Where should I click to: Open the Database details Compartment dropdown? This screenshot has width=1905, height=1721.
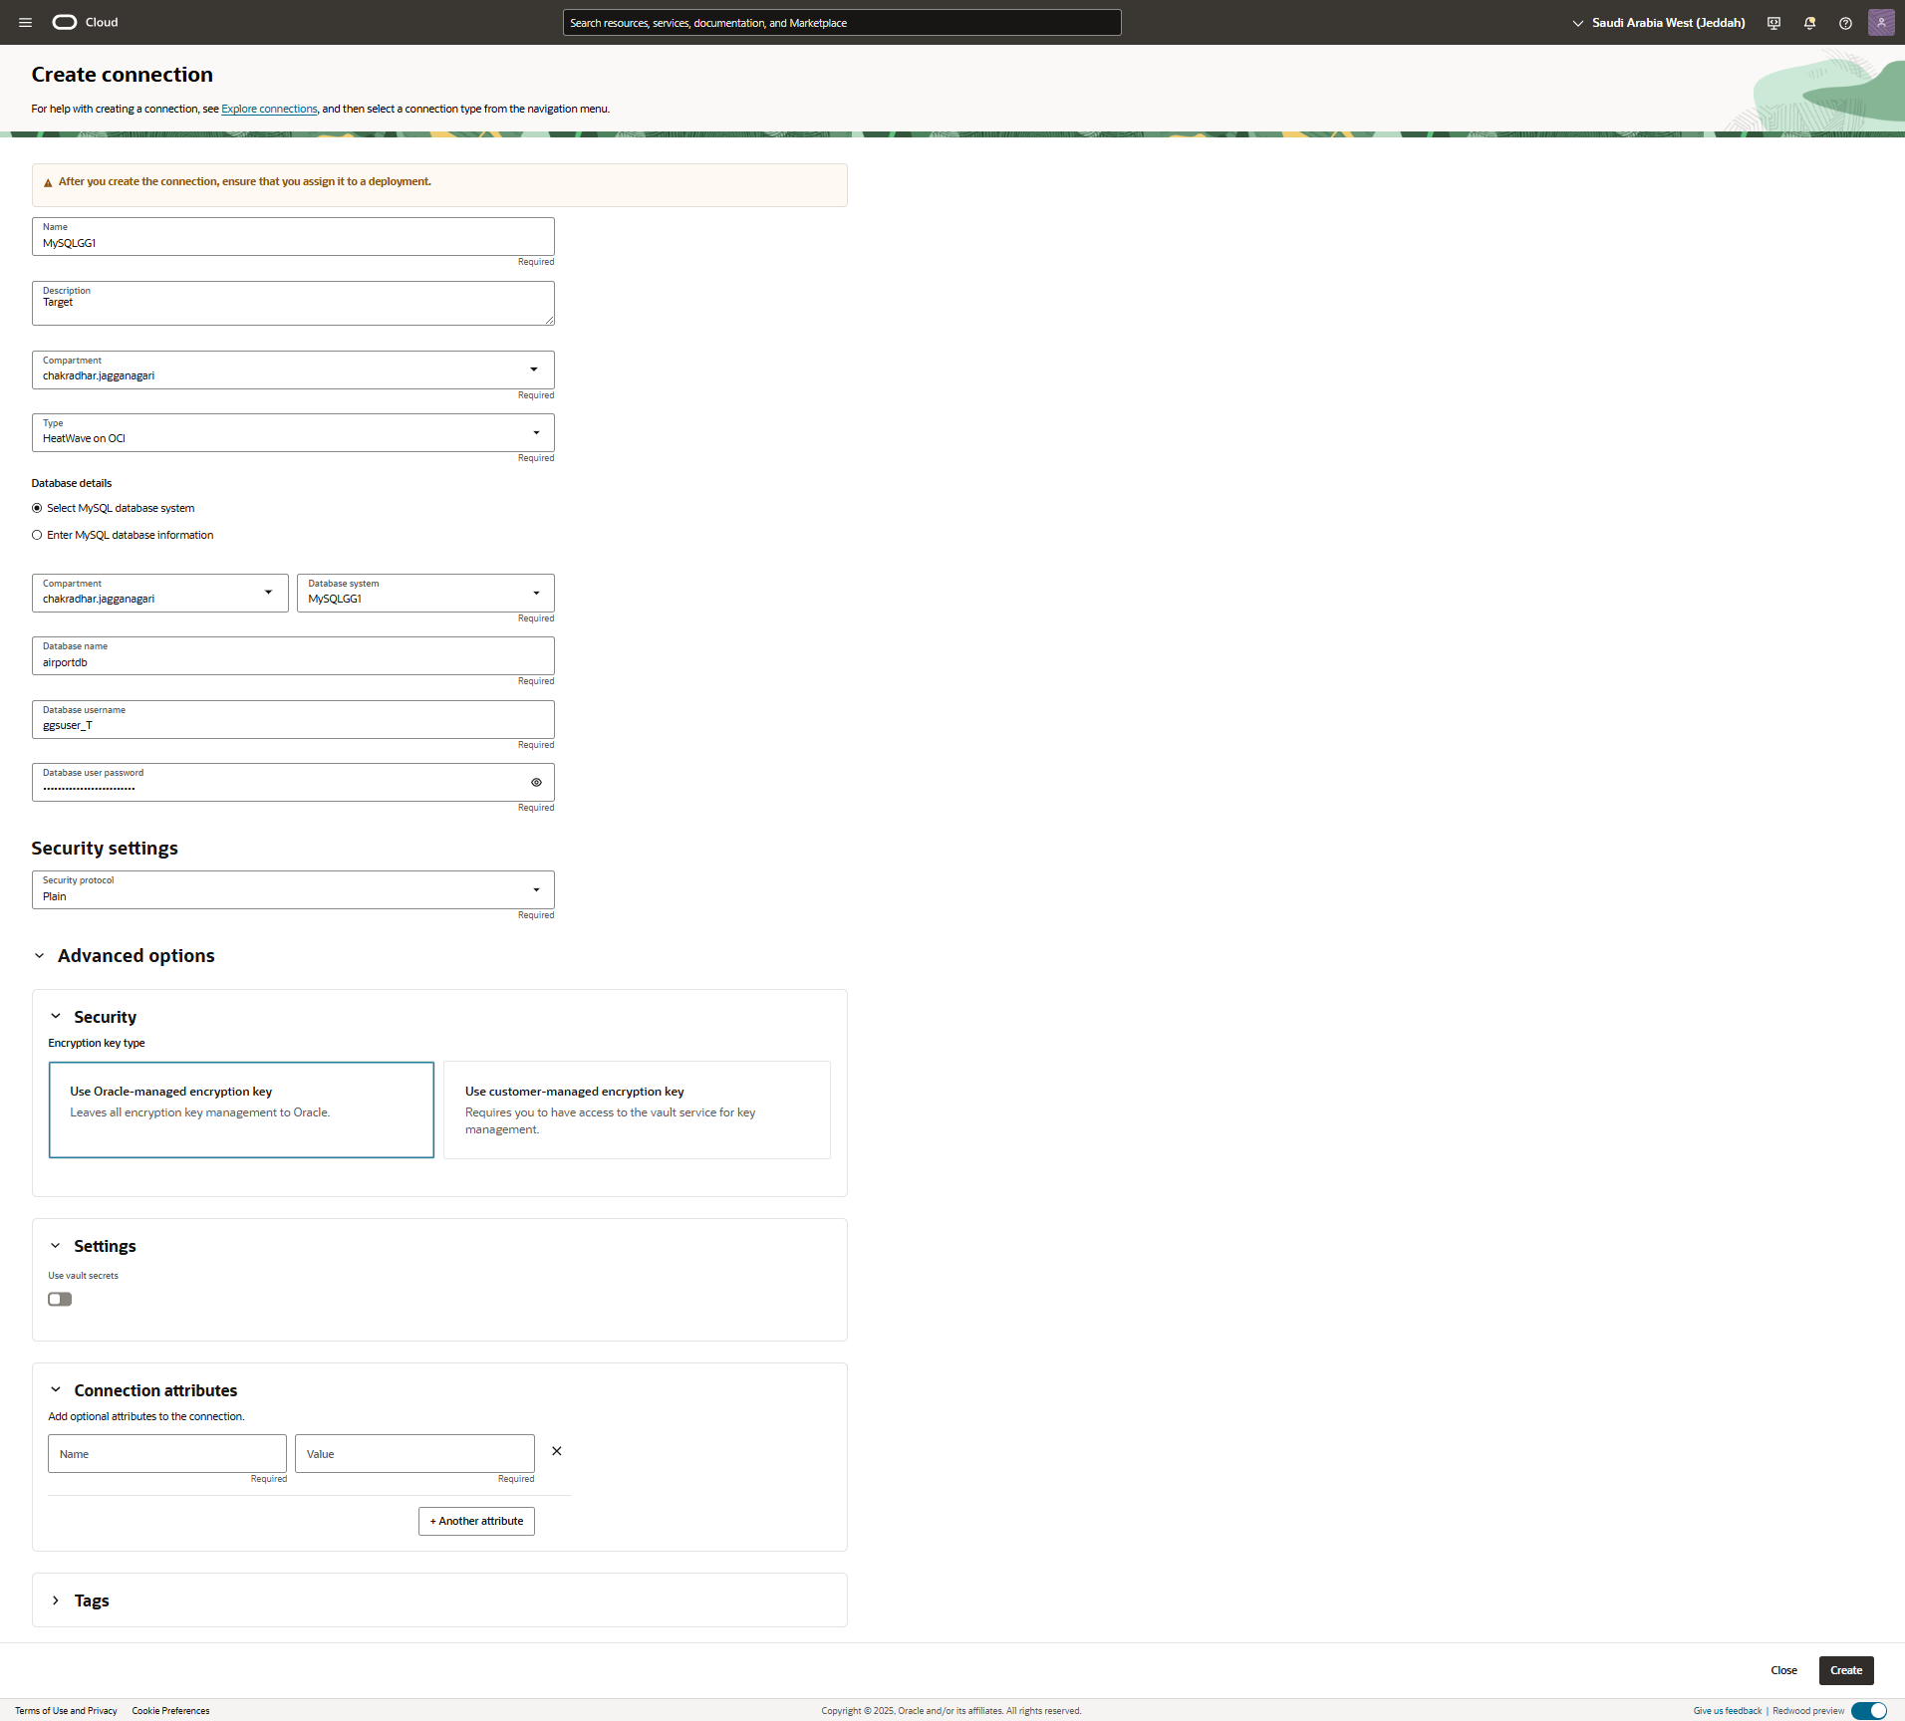coord(159,593)
